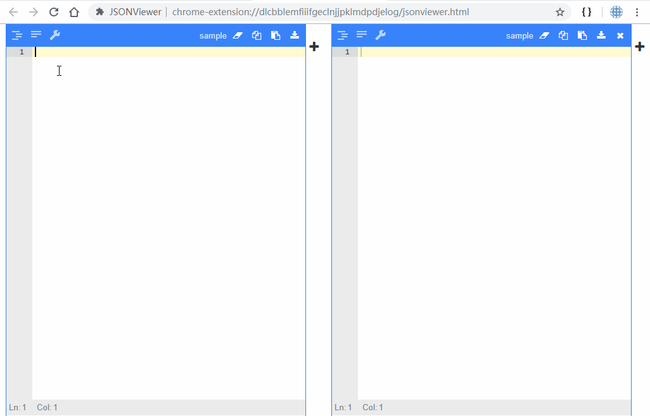Open the browser home page
The image size is (650, 416).
tap(73, 12)
